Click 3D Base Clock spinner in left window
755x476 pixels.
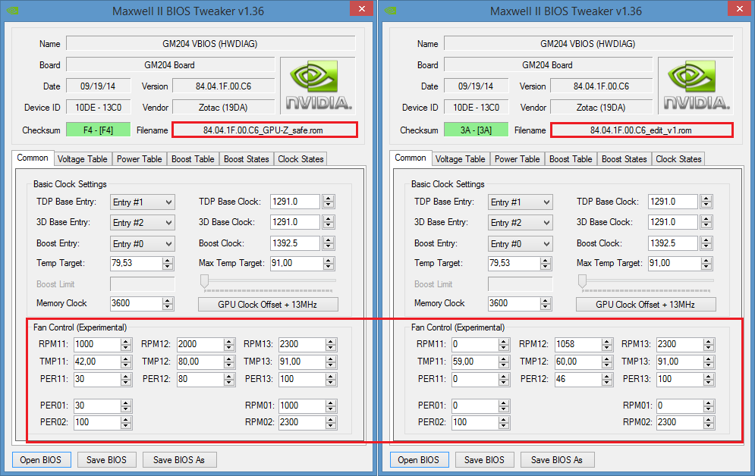click(x=329, y=222)
